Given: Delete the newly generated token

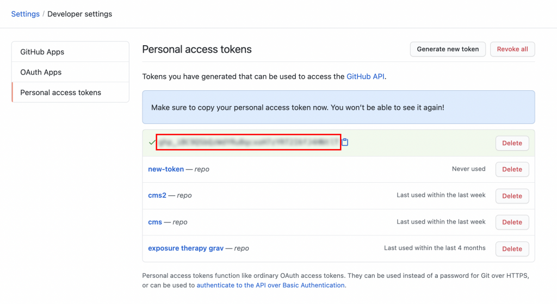Looking at the screenshot, I should tap(512, 143).
